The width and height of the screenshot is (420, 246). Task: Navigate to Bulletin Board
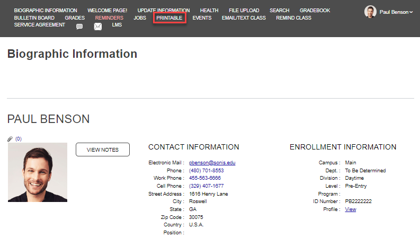[x=34, y=18]
